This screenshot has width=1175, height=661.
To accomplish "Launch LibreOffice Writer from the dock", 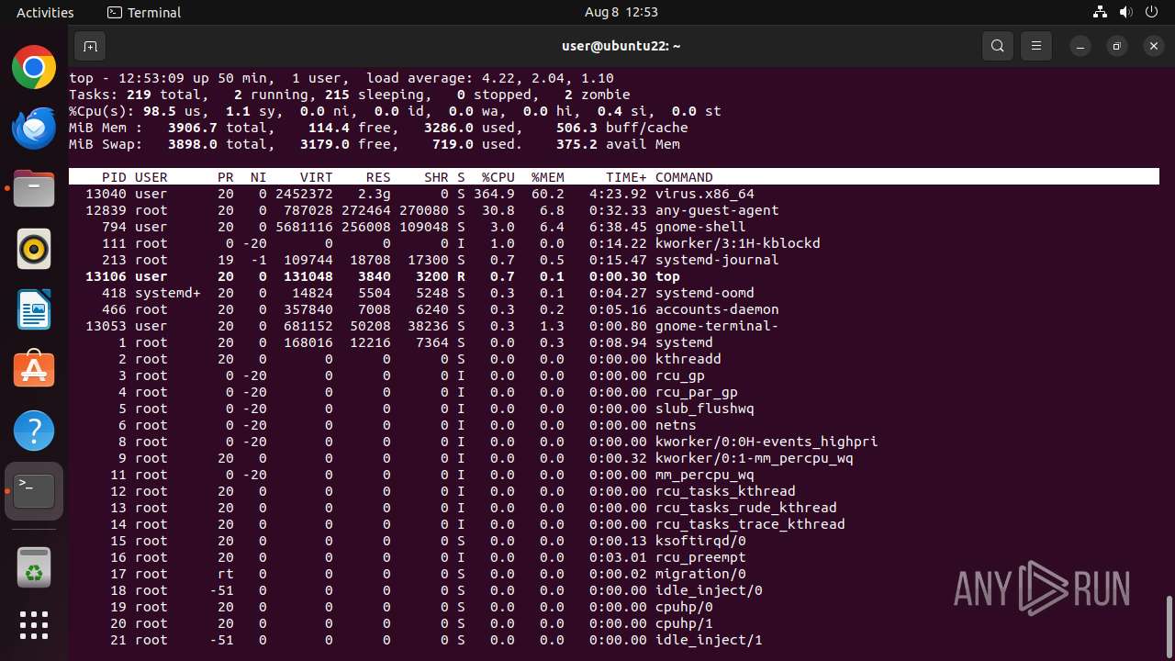I will pyautogui.click(x=34, y=309).
